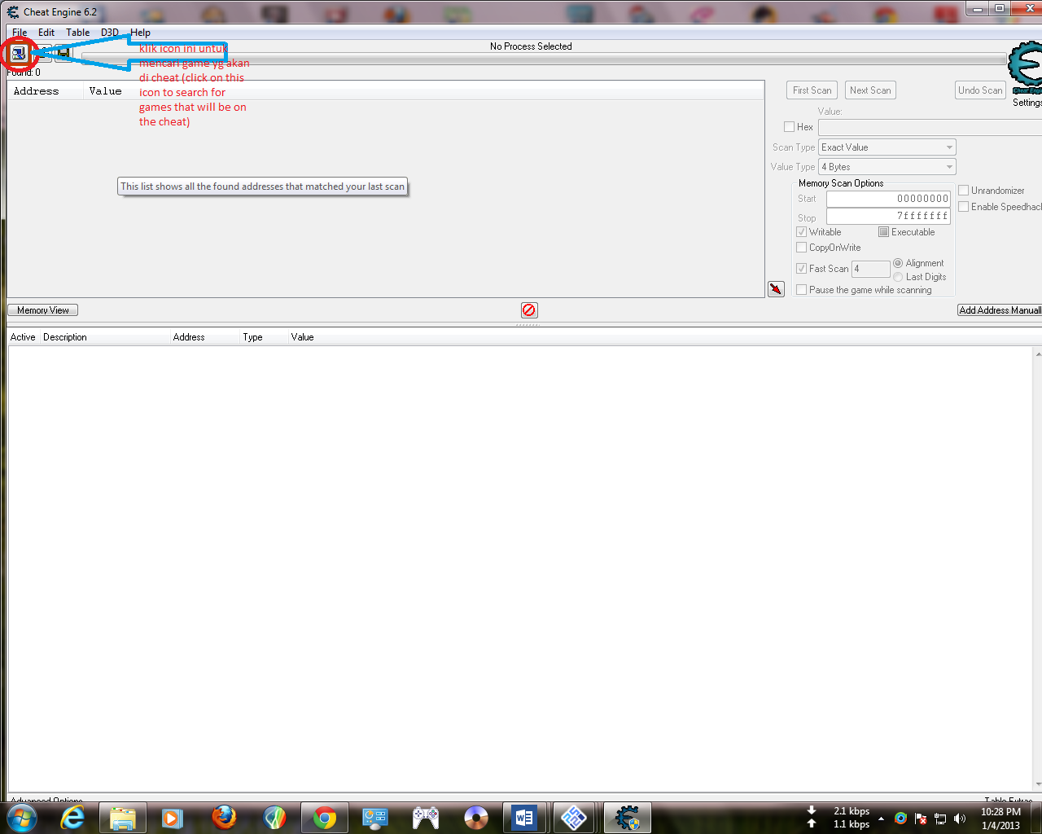Click the save table toolbar icon

[62, 53]
